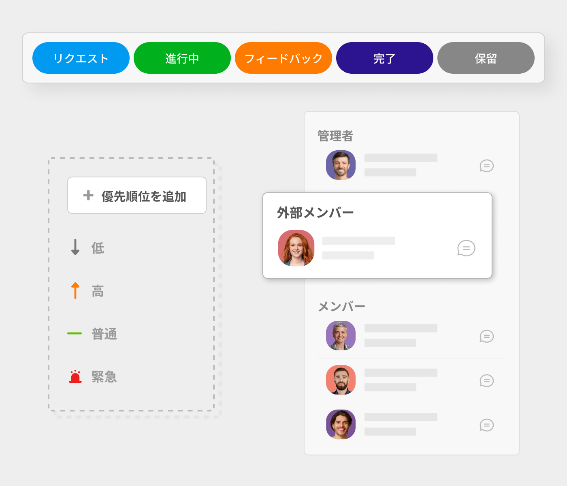
Task: Open the administrator's avatar photo
Action: point(341,165)
